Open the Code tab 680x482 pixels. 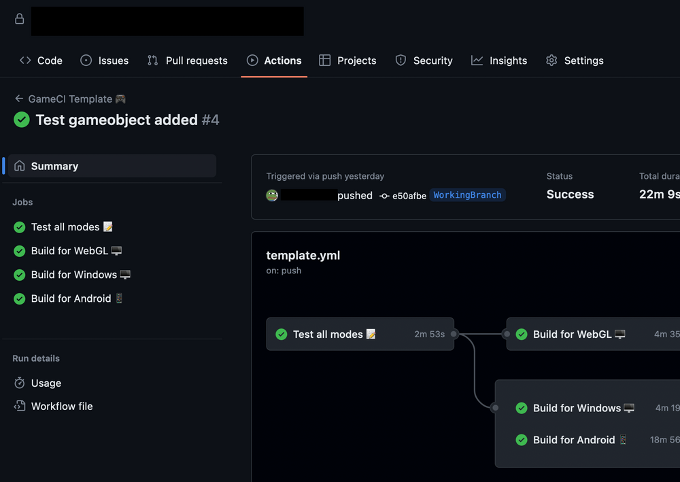41,61
